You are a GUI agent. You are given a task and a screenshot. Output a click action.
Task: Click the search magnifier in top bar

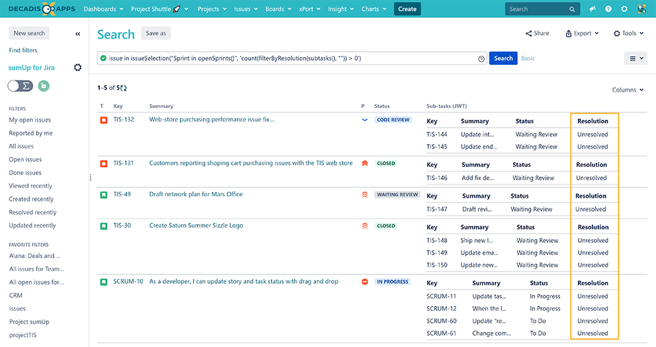(x=572, y=9)
